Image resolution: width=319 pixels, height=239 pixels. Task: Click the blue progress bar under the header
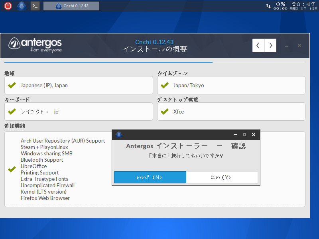108,63
